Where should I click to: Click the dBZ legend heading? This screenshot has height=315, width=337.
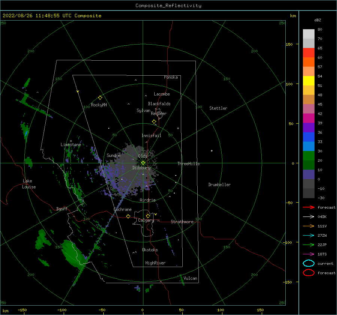[318, 20]
